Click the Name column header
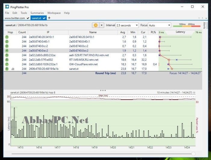211x160 pixels. (x=93, y=32)
